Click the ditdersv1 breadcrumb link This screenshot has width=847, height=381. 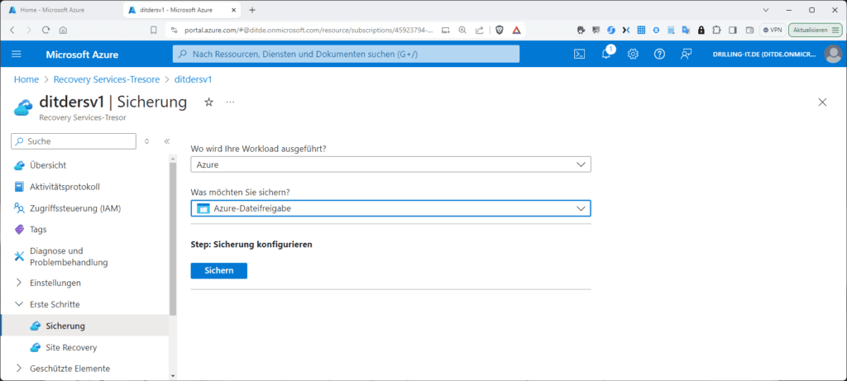(193, 79)
